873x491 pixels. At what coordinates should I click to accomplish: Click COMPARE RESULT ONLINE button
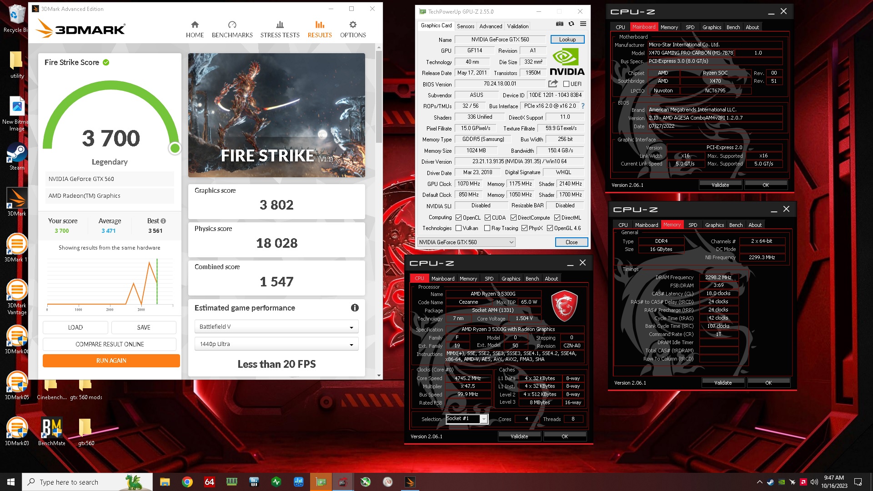(x=110, y=344)
